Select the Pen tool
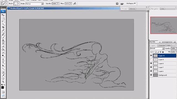The image size is (177, 99). (3, 59)
